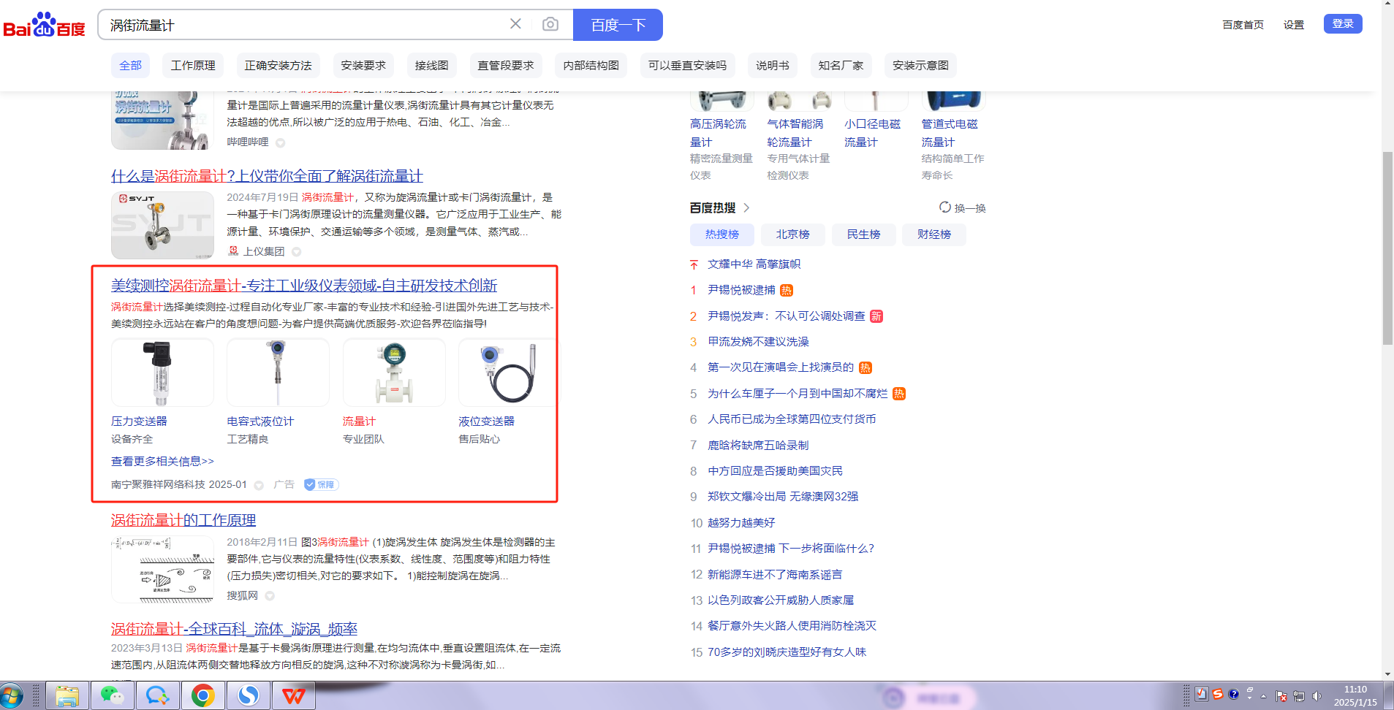Click the 保障 verified badge on the ad
Image resolution: width=1394 pixels, height=710 pixels.
321,484
